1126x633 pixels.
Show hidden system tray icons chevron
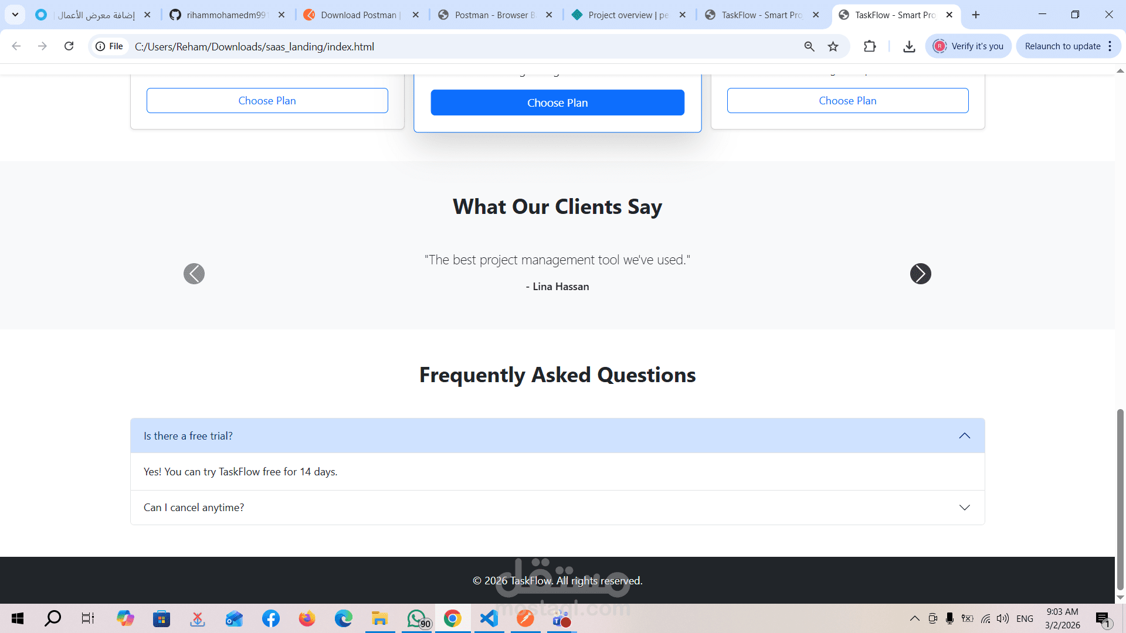point(914,618)
